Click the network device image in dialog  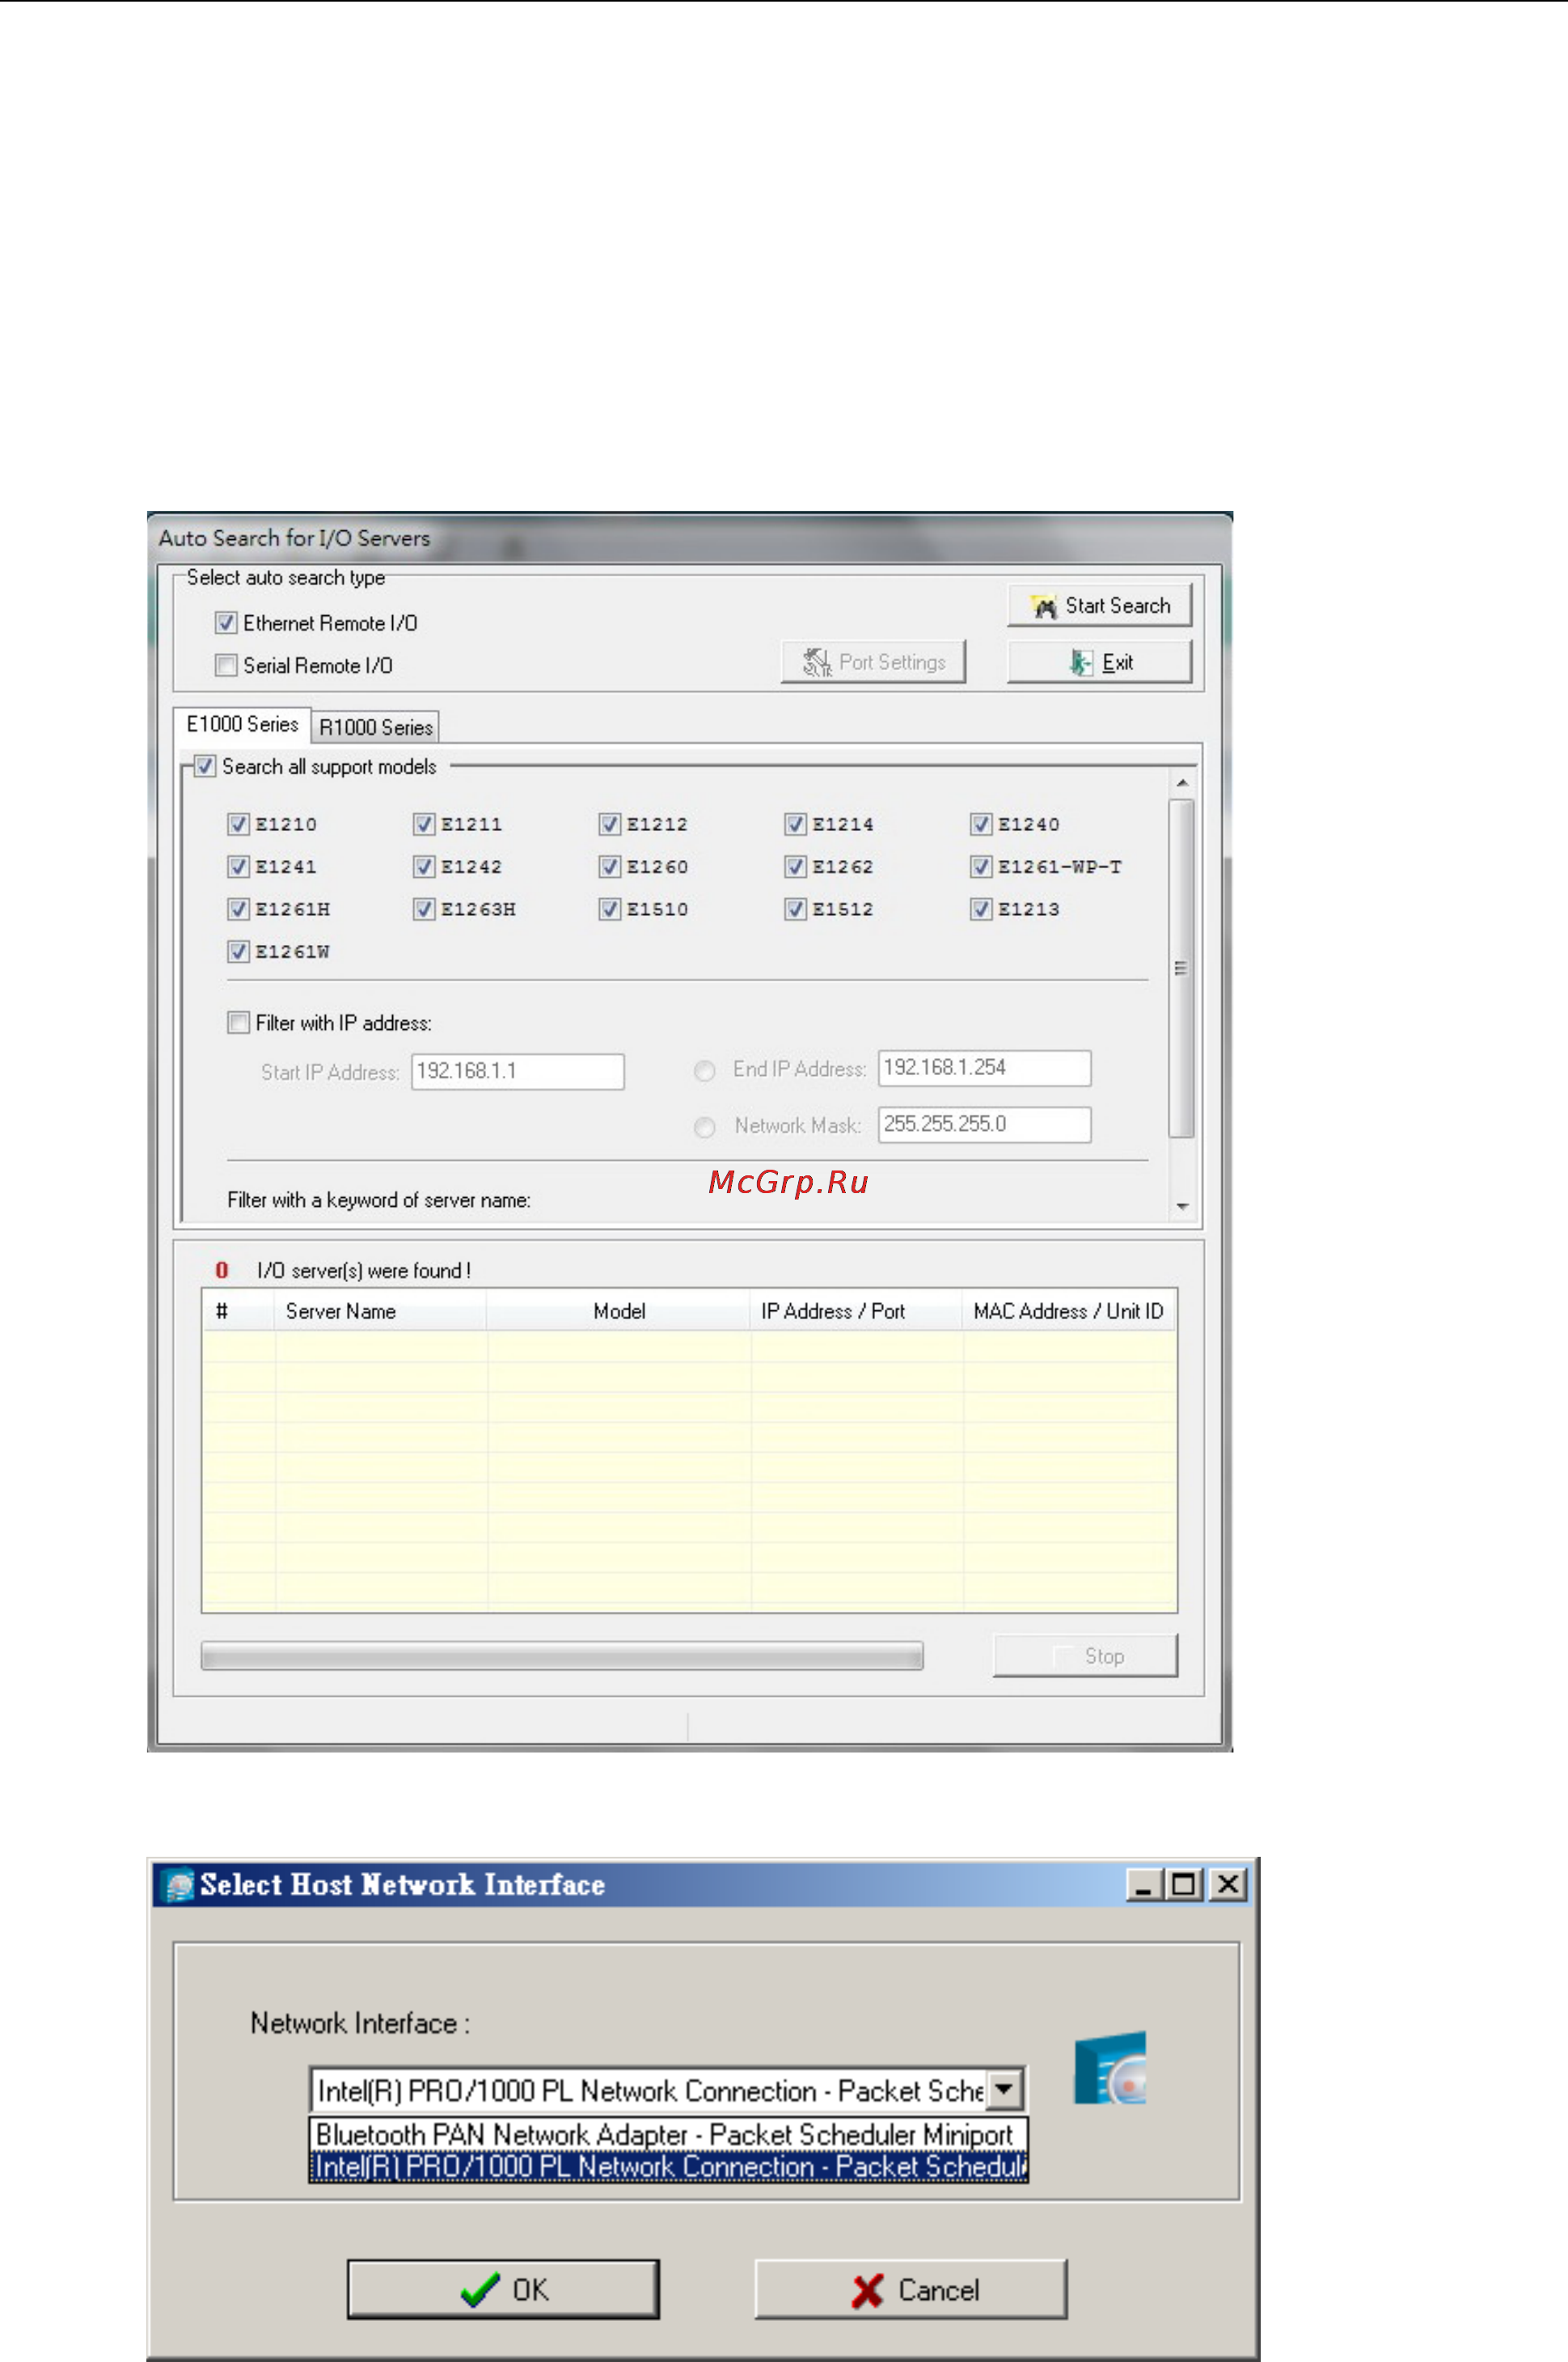1110,2068
